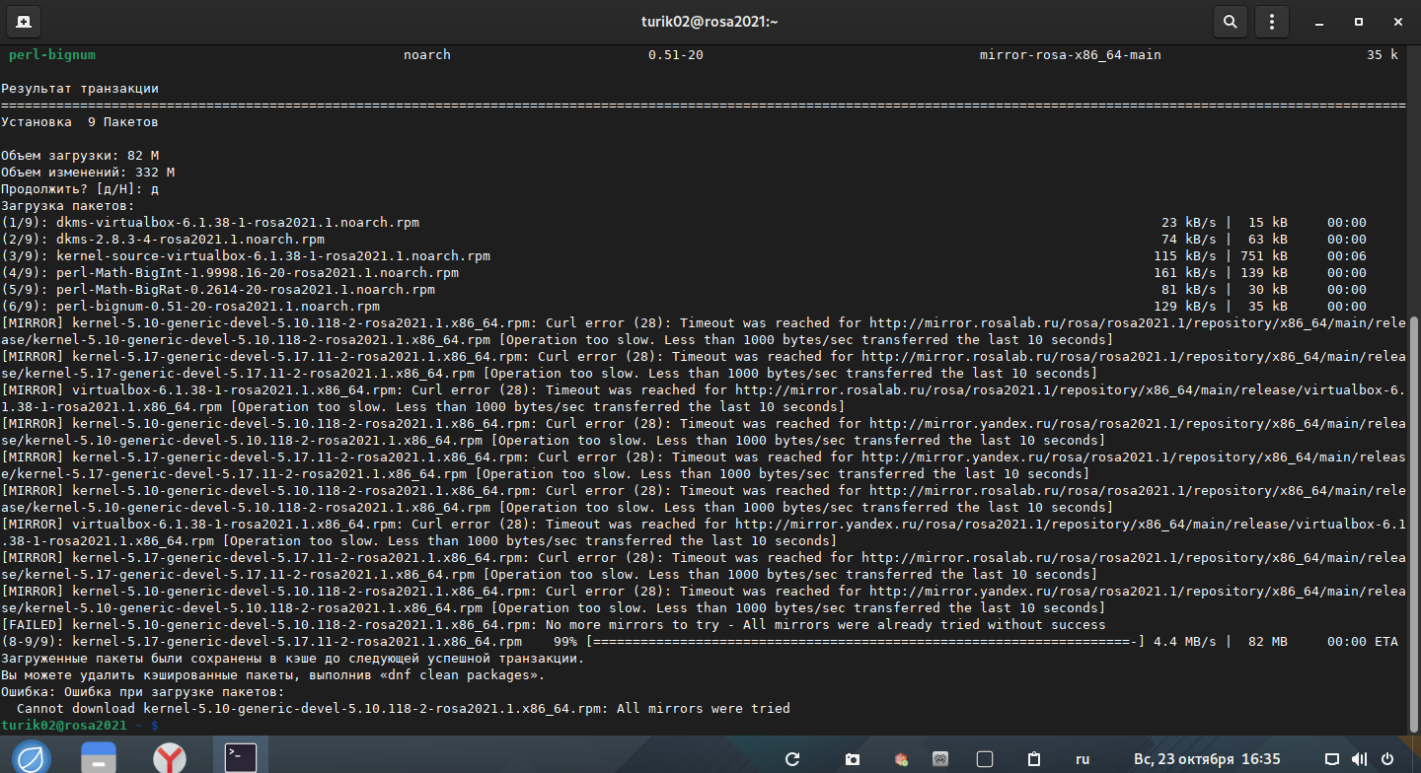
Task: Click 'Объем загрузки: 82 M' line
Action: 80,156
